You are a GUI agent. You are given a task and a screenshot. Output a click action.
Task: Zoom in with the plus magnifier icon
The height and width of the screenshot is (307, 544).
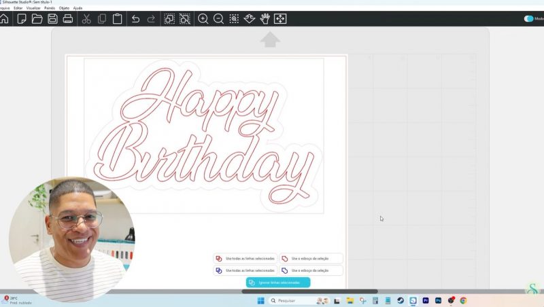pyautogui.click(x=203, y=19)
